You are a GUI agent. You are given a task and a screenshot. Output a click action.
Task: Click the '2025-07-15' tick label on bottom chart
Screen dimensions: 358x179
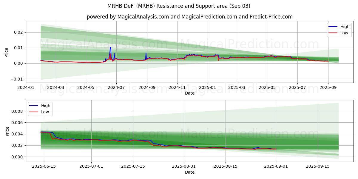click(133, 166)
